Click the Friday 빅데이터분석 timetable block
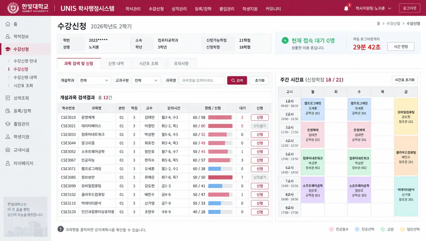The height and width of the screenshot is (241, 426). pyautogui.click(x=406, y=196)
